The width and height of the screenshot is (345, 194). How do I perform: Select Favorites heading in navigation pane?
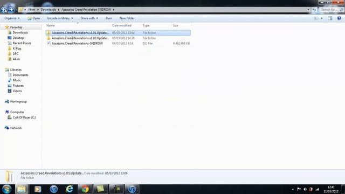(x=16, y=27)
